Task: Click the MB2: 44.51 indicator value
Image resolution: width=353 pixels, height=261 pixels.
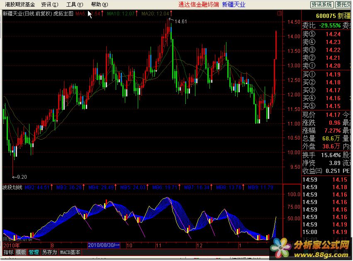Action: [x=37, y=187]
